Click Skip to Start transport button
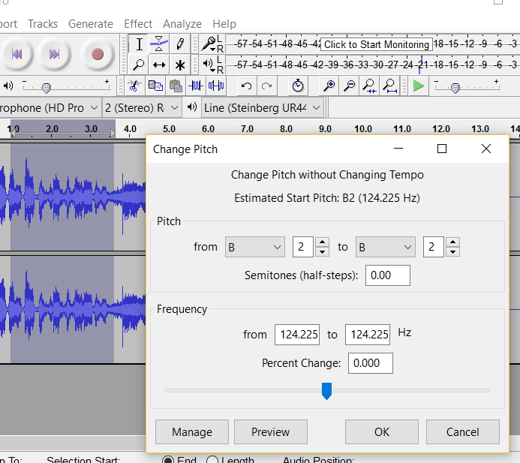This screenshot has width=520, height=463. point(17,54)
